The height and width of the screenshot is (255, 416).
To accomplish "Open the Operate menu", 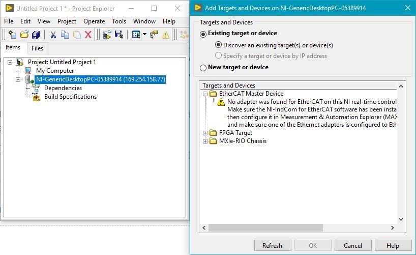I will 94,21.
